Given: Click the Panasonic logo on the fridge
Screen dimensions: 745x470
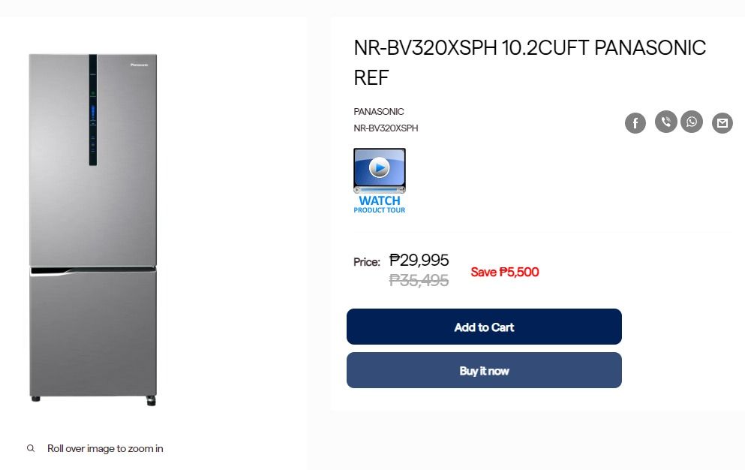Looking at the screenshot, I should coord(140,65).
